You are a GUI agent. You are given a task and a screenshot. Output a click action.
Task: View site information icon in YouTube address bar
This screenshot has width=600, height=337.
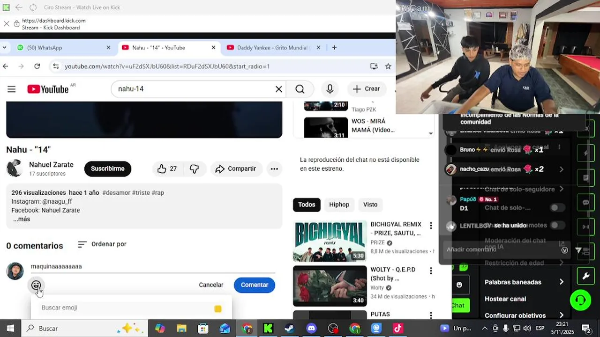click(55, 66)
